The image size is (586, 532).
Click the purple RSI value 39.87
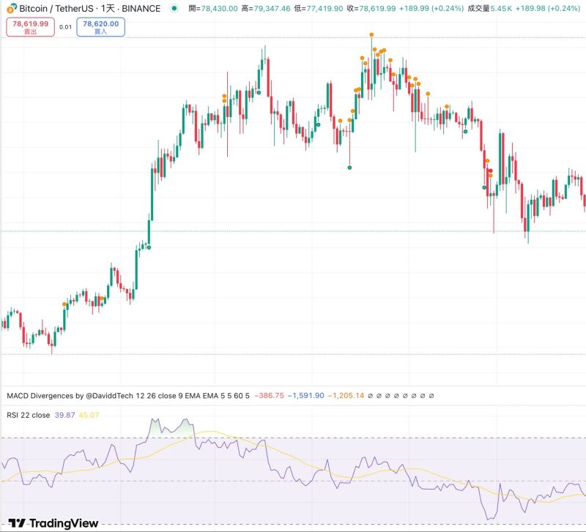point(65,415)
